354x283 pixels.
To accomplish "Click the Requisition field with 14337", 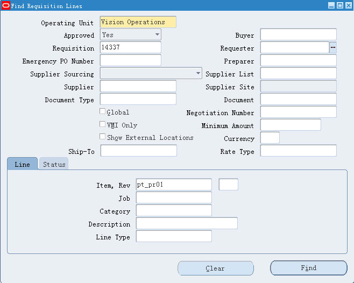I will point(131,47).
